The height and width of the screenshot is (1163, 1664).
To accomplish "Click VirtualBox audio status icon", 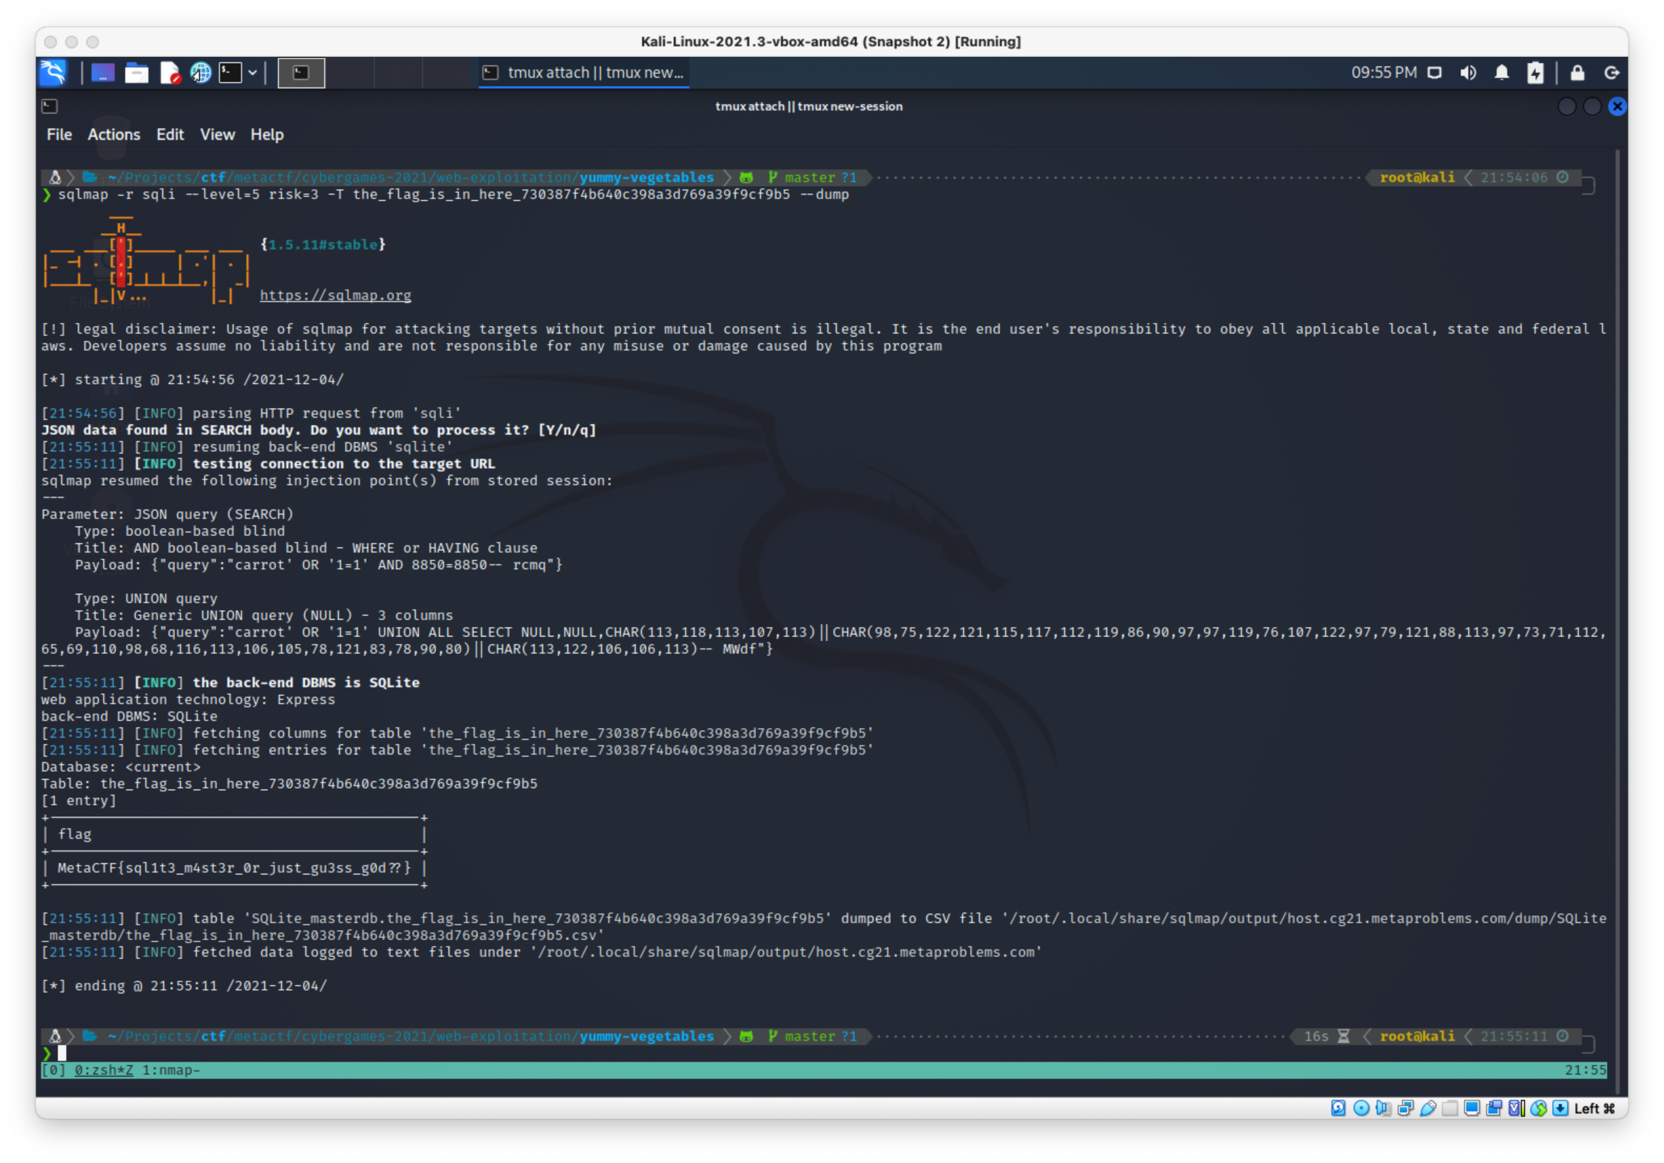I will coord(1383,1108).
